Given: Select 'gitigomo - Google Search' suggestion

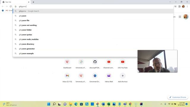Looking at the screenshot, I should point(93,11).
